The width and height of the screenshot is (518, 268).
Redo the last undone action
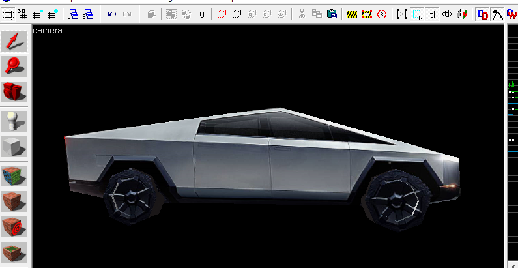tap(127, 14)
